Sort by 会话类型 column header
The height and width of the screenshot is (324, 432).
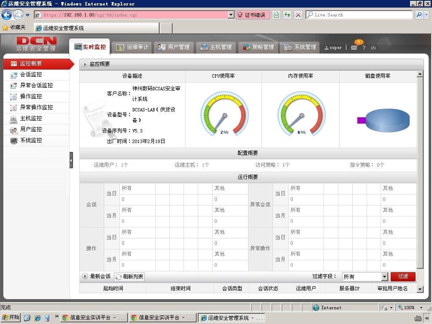[232, 289]
